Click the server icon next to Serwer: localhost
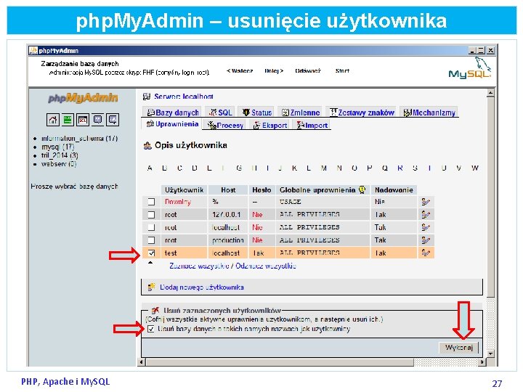This screenshot has width=523, height=392. tap(147, 97)
